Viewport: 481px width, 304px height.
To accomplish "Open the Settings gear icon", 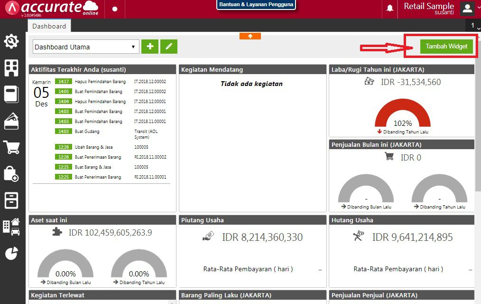I will pyautogui.click(x=11, y=41).
